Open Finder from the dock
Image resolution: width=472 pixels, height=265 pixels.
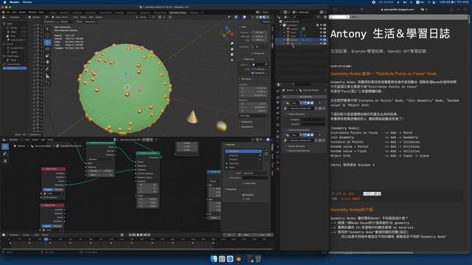(214, 258)
